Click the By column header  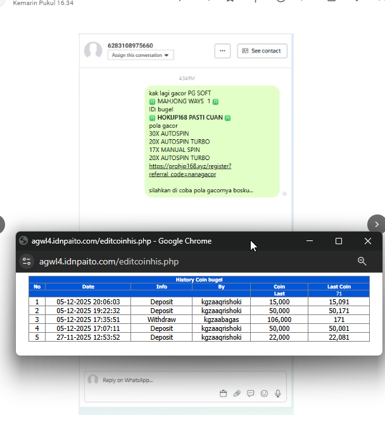point(221,287)
